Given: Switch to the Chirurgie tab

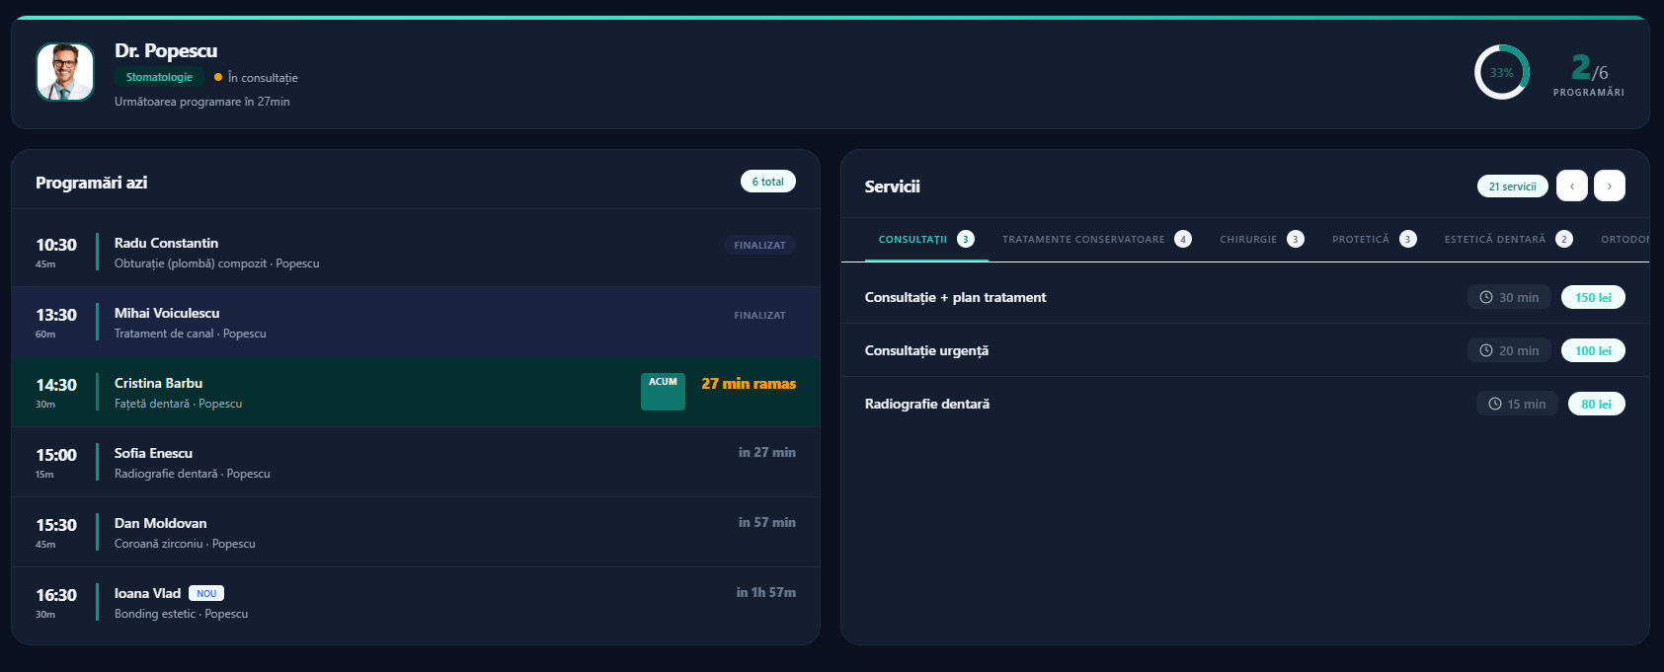Looking at the screenshot, I should (1262, 239).
